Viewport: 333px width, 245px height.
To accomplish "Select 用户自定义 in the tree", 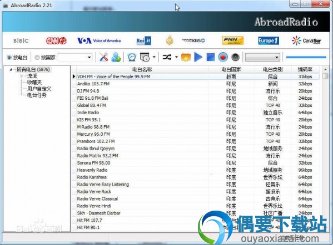I will 39,89.
